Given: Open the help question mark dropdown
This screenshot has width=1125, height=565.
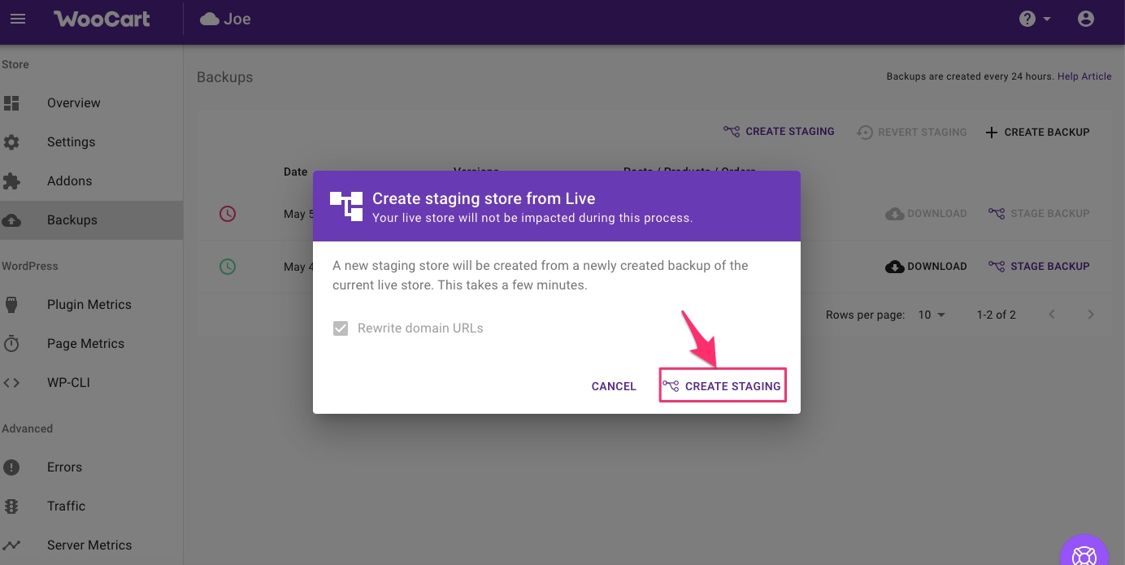Looking at the screenshot, I should click(x=1035, y=19).
